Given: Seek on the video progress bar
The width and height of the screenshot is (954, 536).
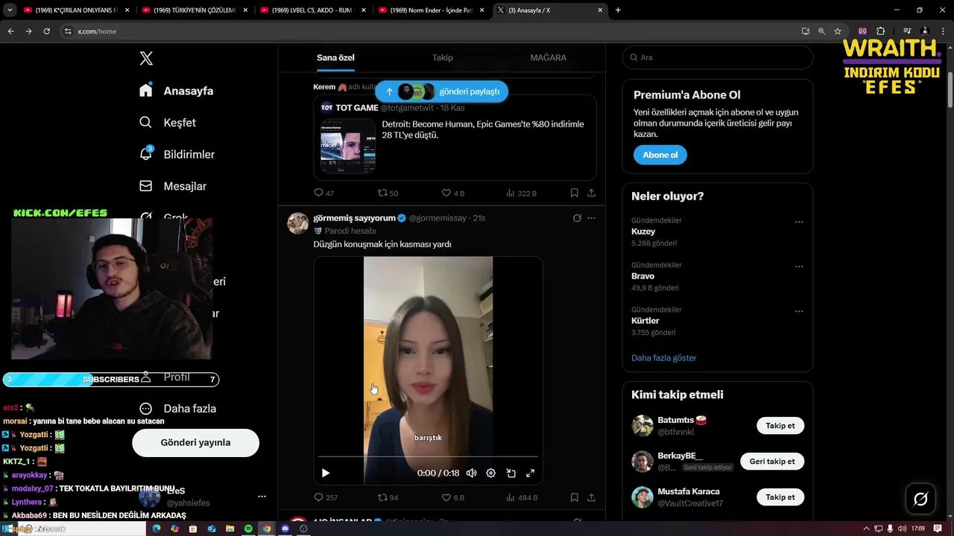Looking at the screenshot, I should pos(428,456).
